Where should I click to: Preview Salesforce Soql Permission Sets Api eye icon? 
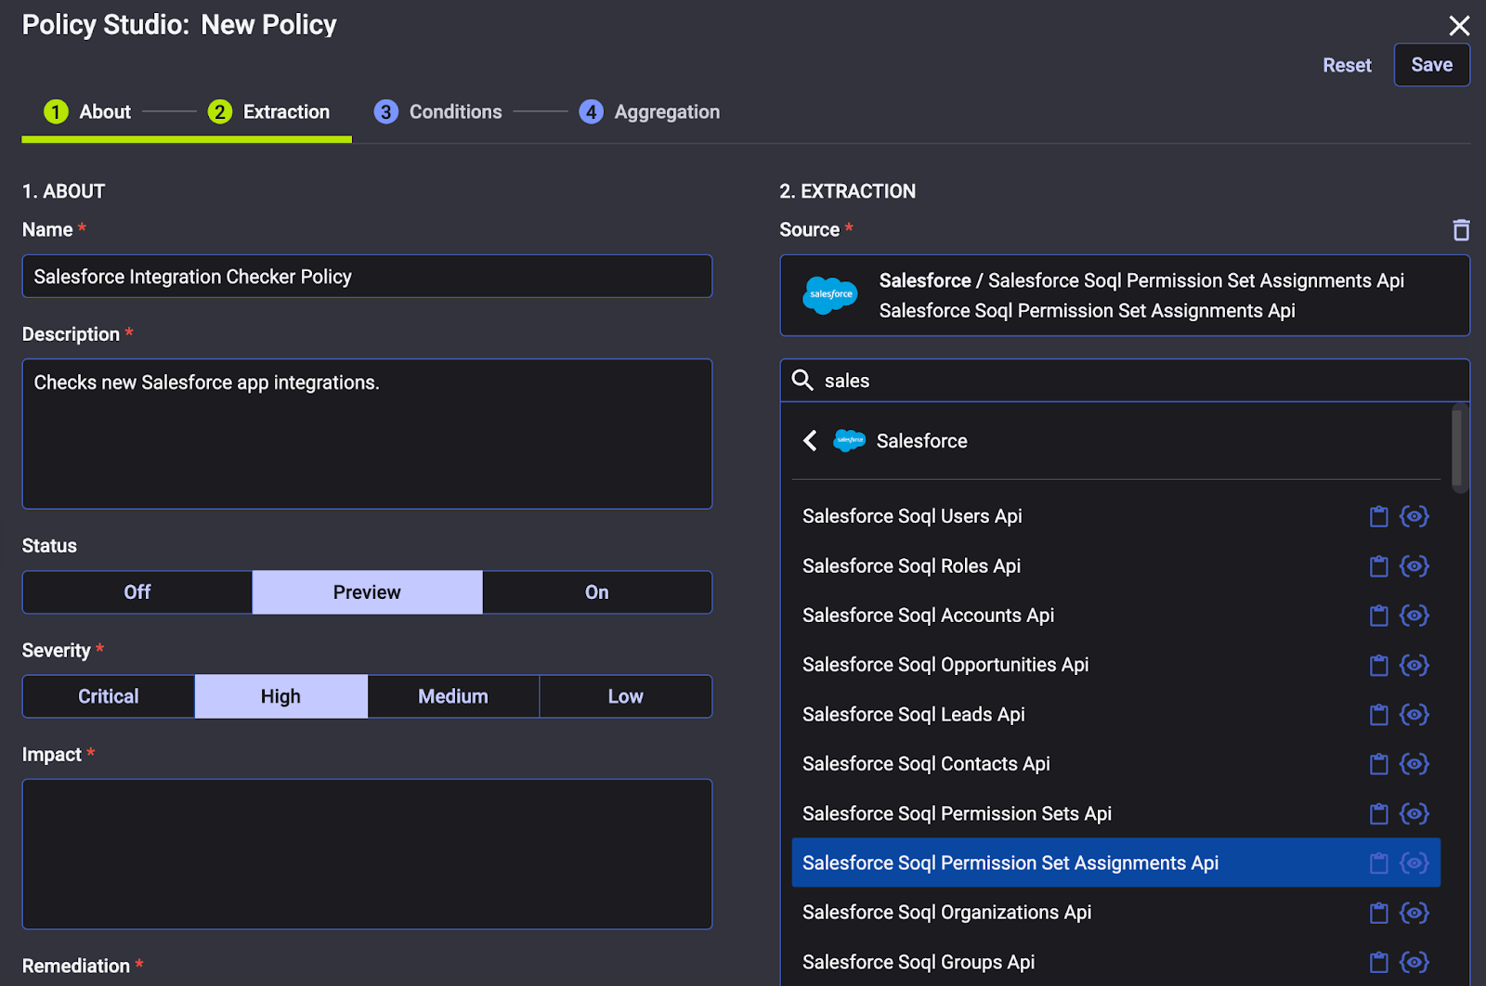pos(1414,813)
